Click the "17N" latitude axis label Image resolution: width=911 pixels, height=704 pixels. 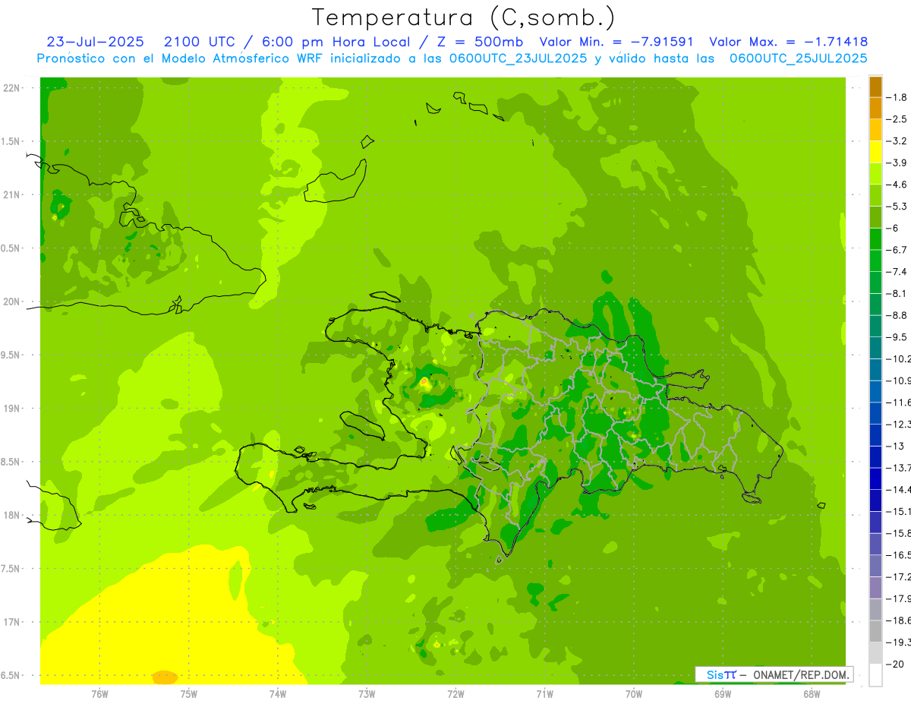12,622
